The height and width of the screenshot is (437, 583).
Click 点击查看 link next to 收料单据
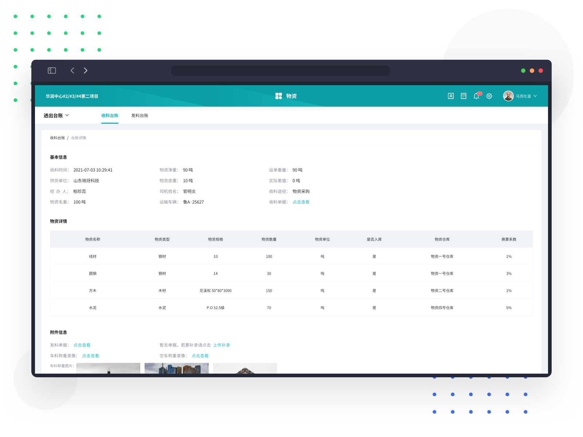click(x=301, y=202)
